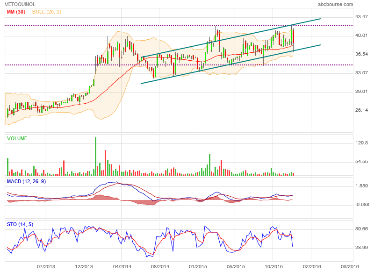The width and height of the screenshot is (374, 271).
Task: Click the 12/2013 date label
Action: coord(84,266)
